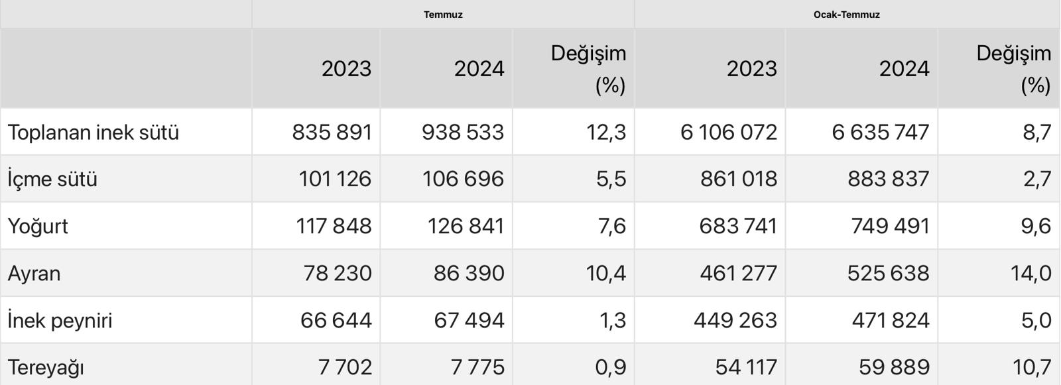
Task: Select the İnek peyniri row label
Action: click(x=60, y=321)
